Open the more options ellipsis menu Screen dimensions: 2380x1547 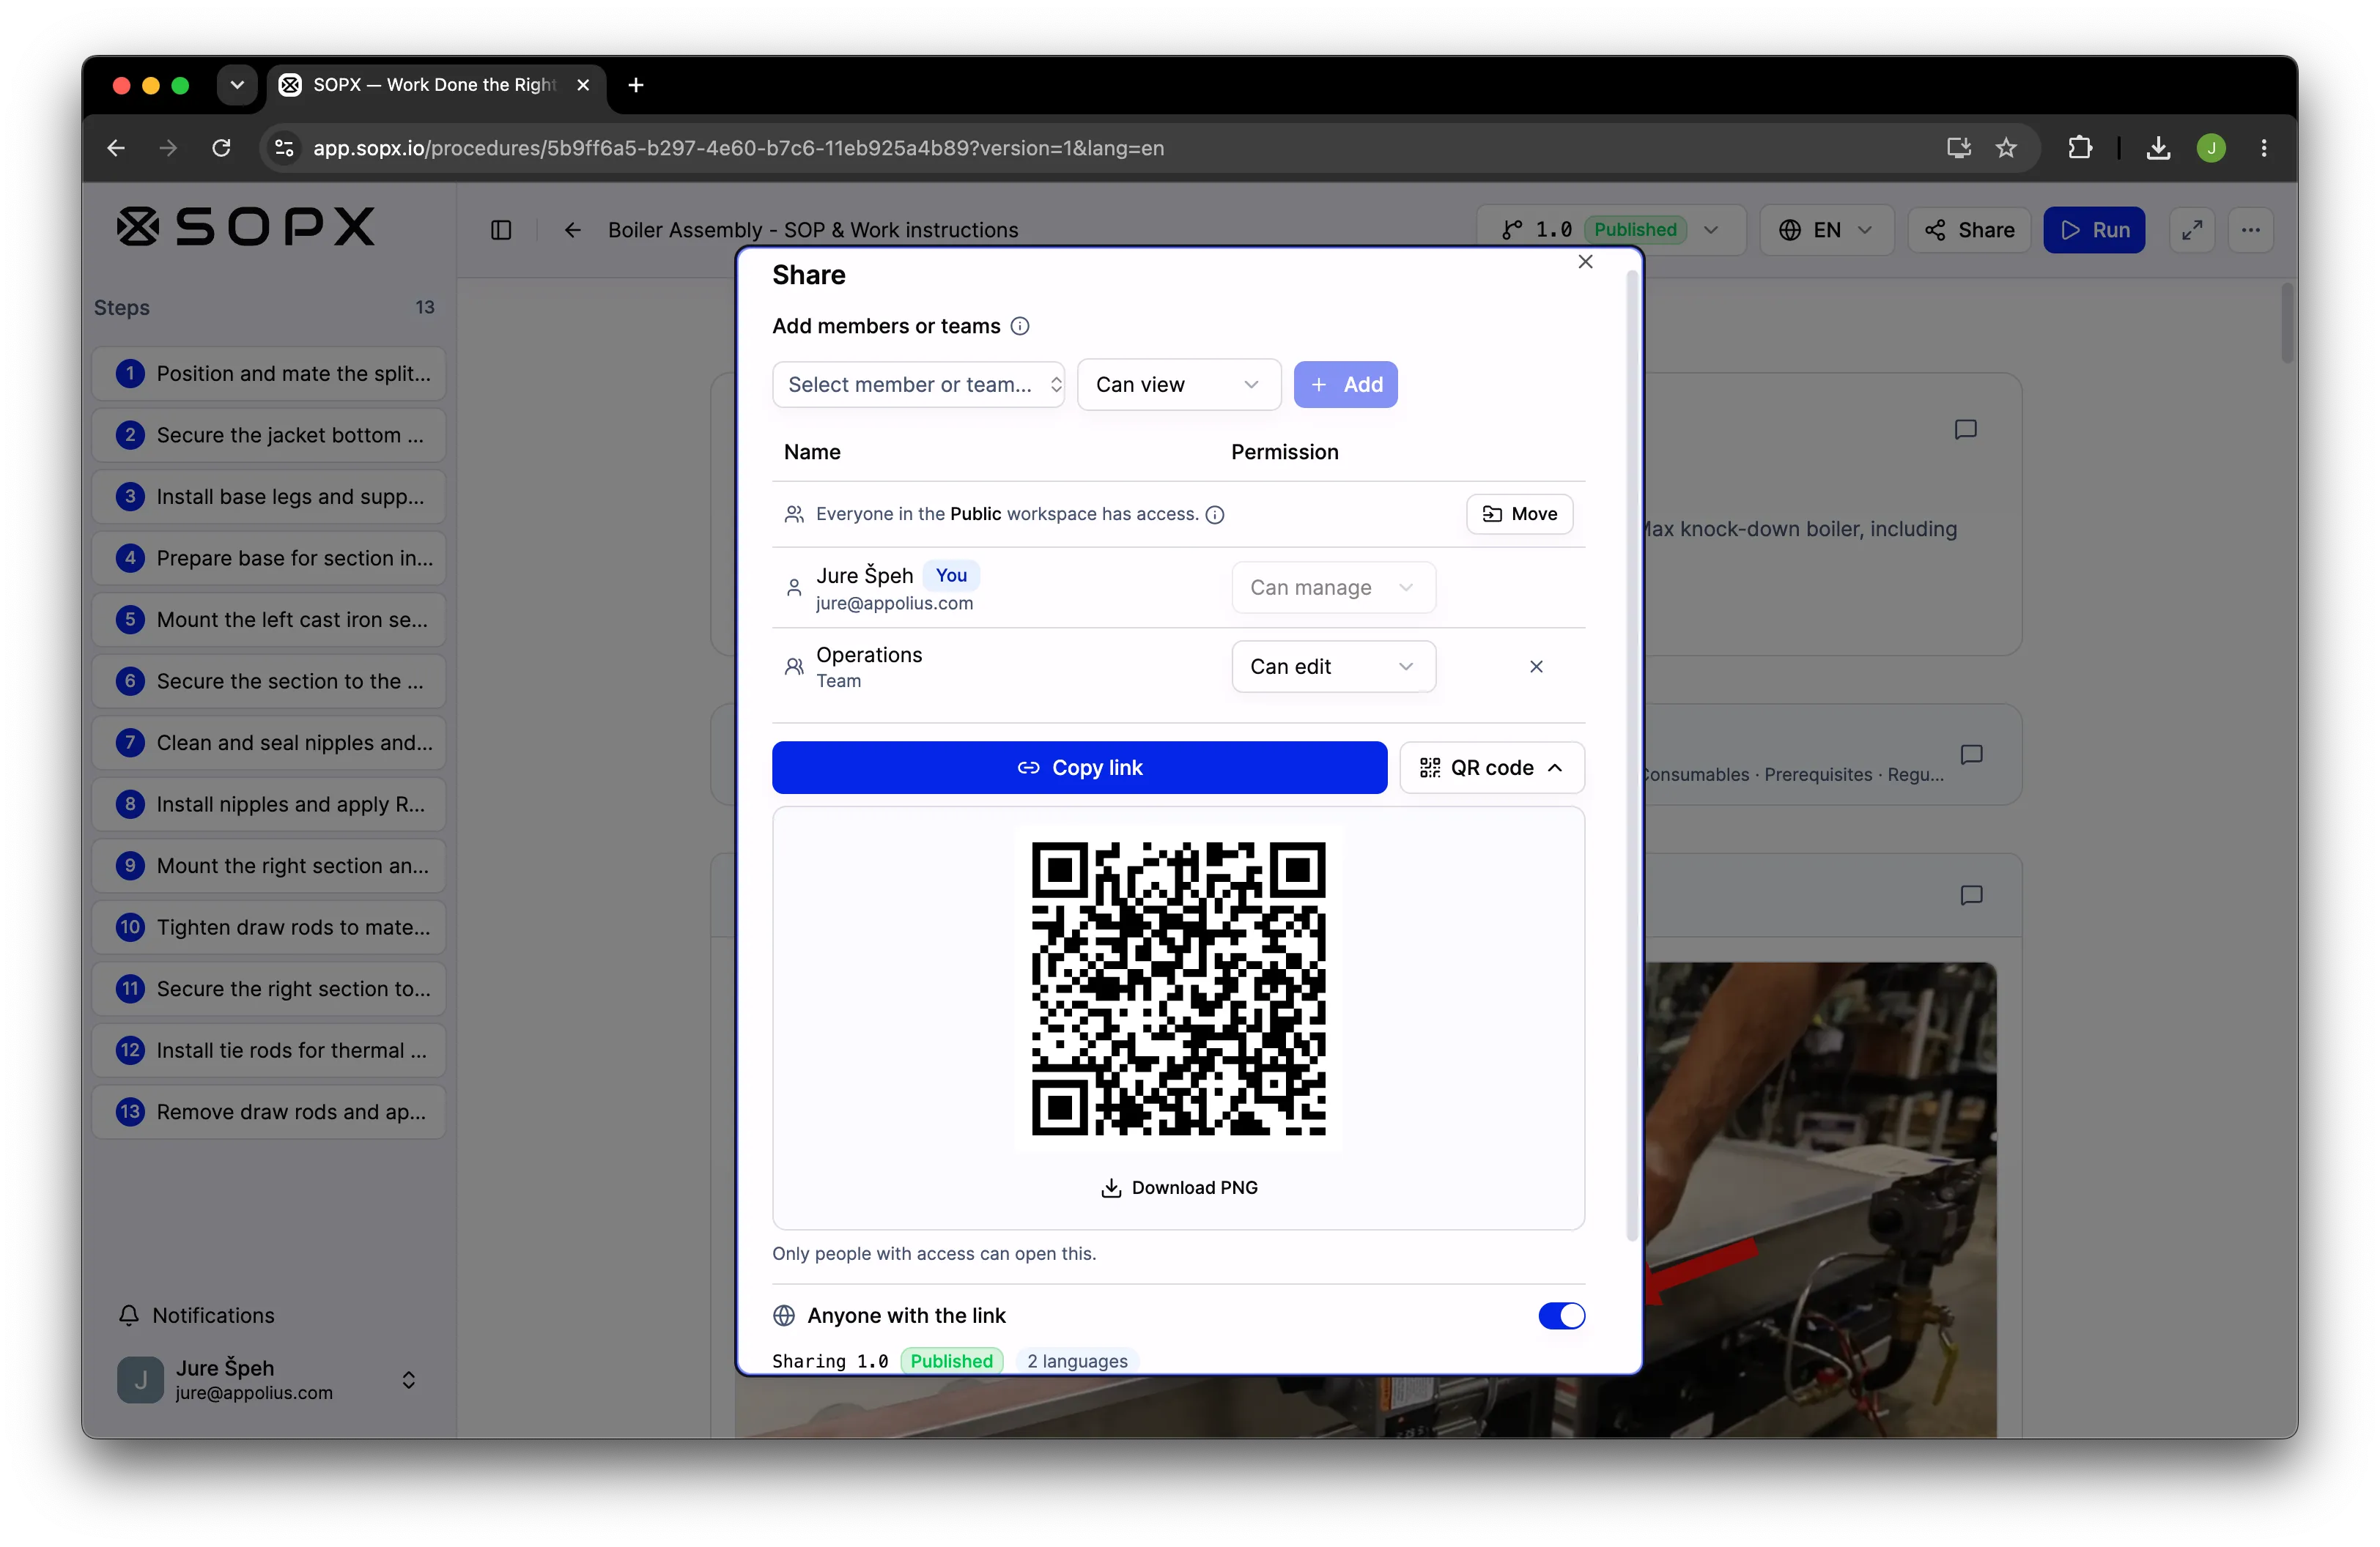click(x=2251, y=230)
